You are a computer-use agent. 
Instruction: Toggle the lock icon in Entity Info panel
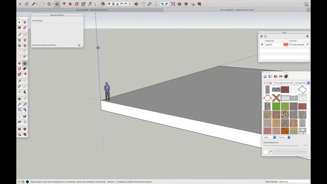pos(79,45)
